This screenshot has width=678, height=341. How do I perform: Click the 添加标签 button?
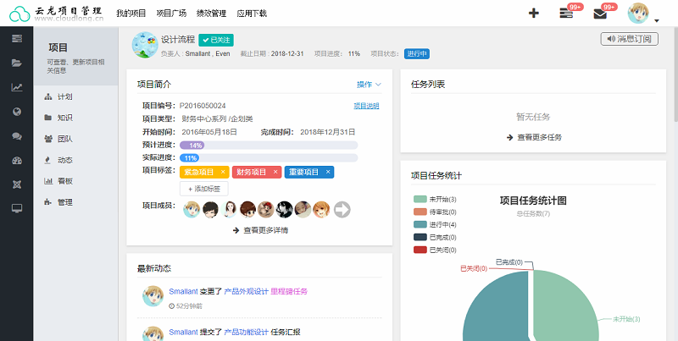[x=204, y=189]
